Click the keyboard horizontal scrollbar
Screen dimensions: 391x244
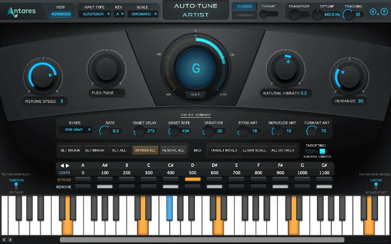click(x=202, y=240)
